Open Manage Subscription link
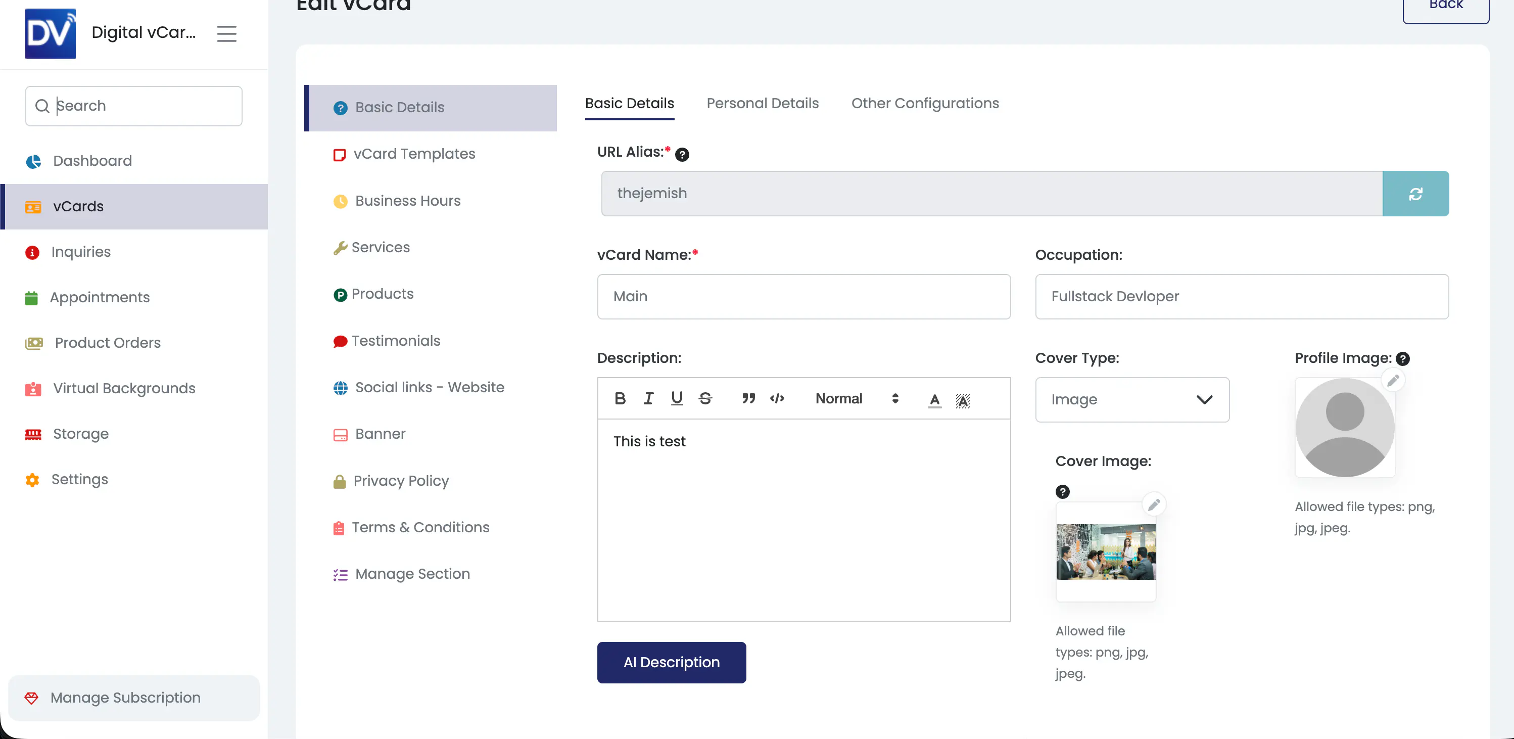 125,697
